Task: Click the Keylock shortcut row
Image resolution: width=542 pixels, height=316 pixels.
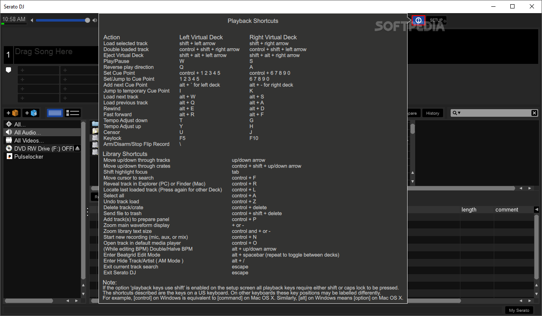Action: (181, 138)
